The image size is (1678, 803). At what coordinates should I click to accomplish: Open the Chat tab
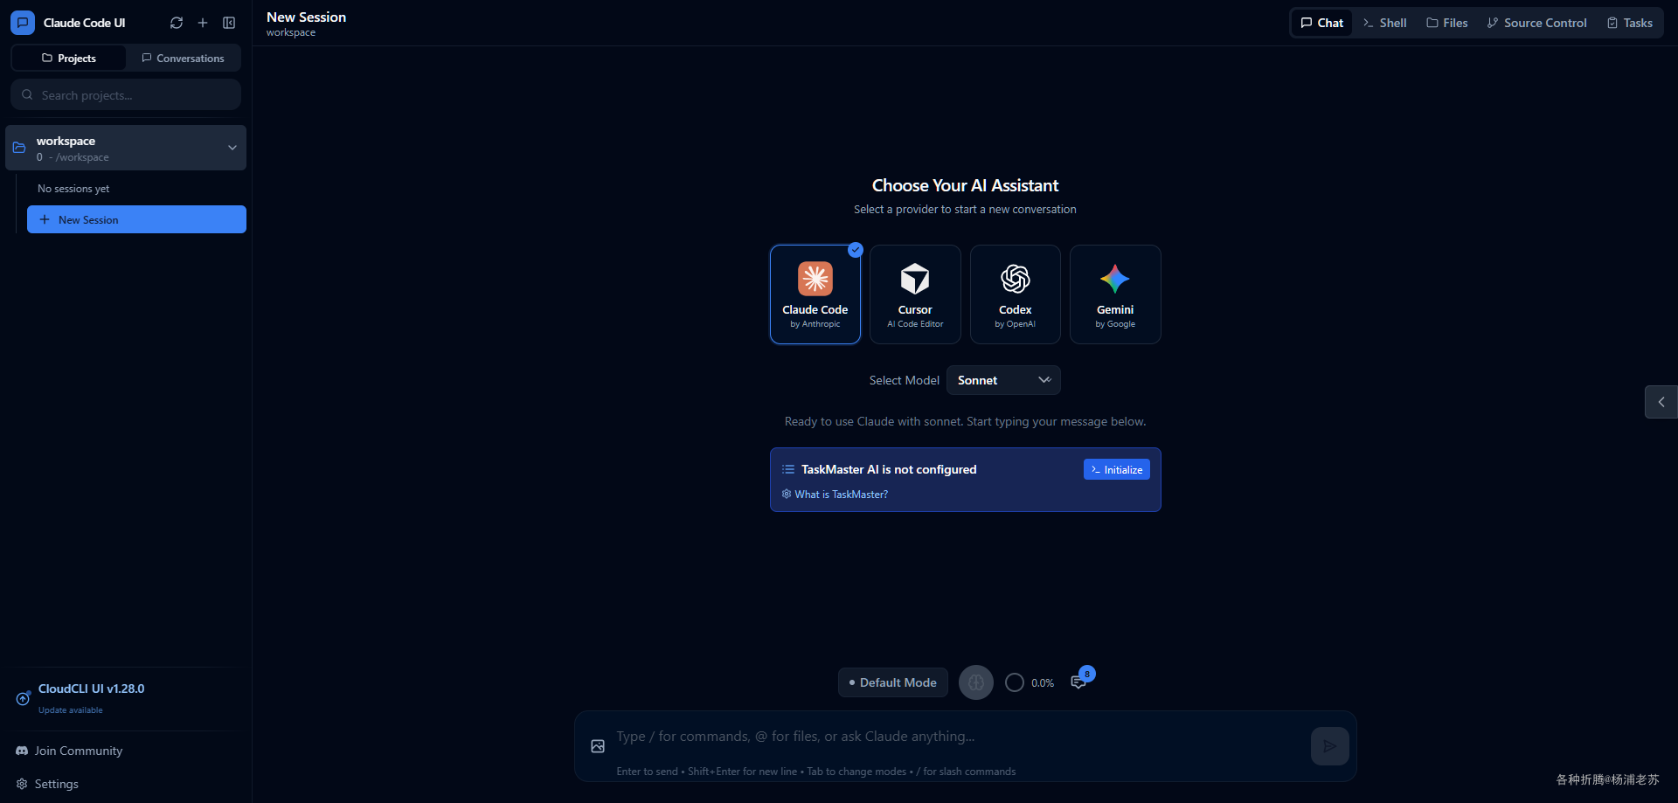pyautogui.click(x=1322, y=23)
